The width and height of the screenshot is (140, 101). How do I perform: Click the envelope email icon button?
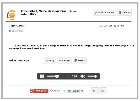[x=103, y=91]
